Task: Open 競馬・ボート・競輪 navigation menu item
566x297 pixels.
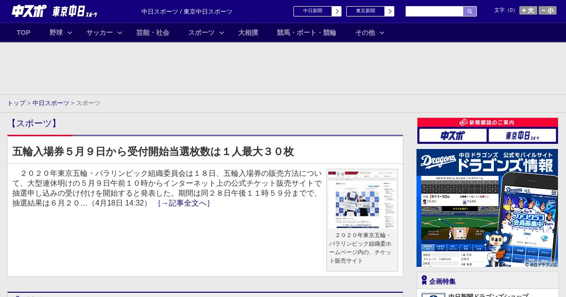Action: (x=307, y=33)
